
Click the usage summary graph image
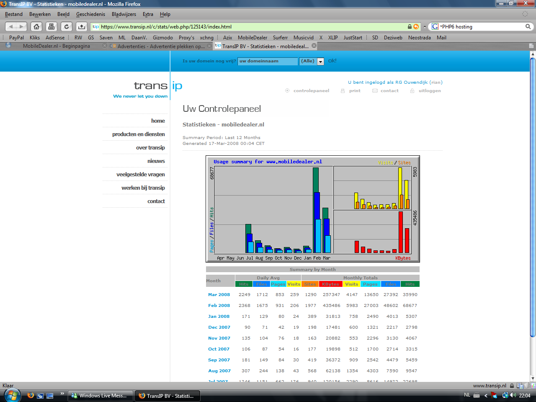[313, 209]
